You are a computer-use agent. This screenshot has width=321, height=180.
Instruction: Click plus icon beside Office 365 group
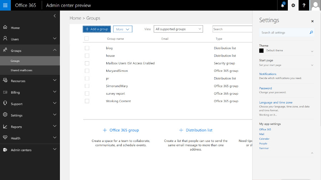click(x=105, y=130)
